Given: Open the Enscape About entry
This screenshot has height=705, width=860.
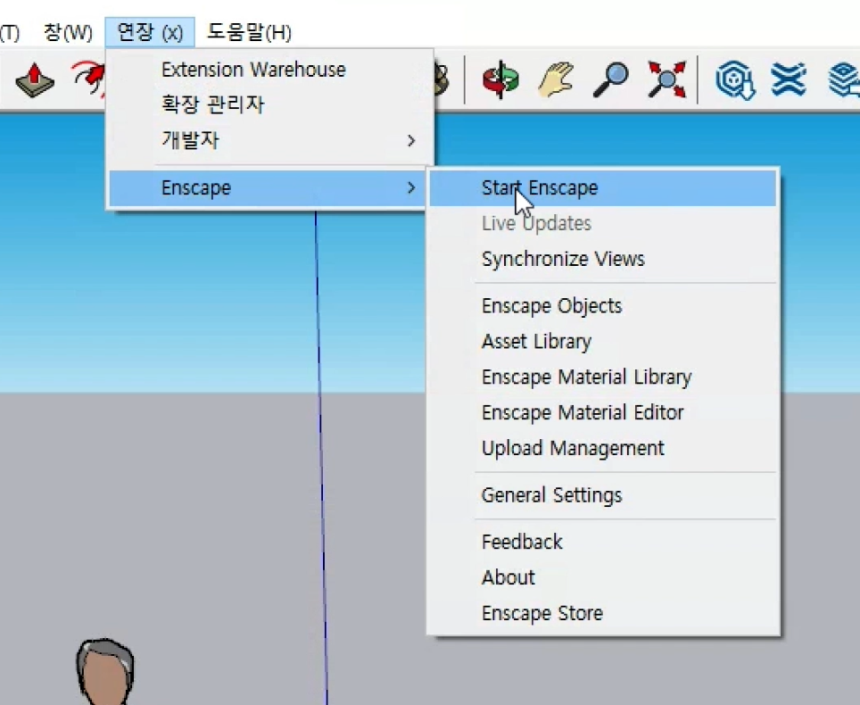Looking at the screenshot, I should tap(602, 577).
